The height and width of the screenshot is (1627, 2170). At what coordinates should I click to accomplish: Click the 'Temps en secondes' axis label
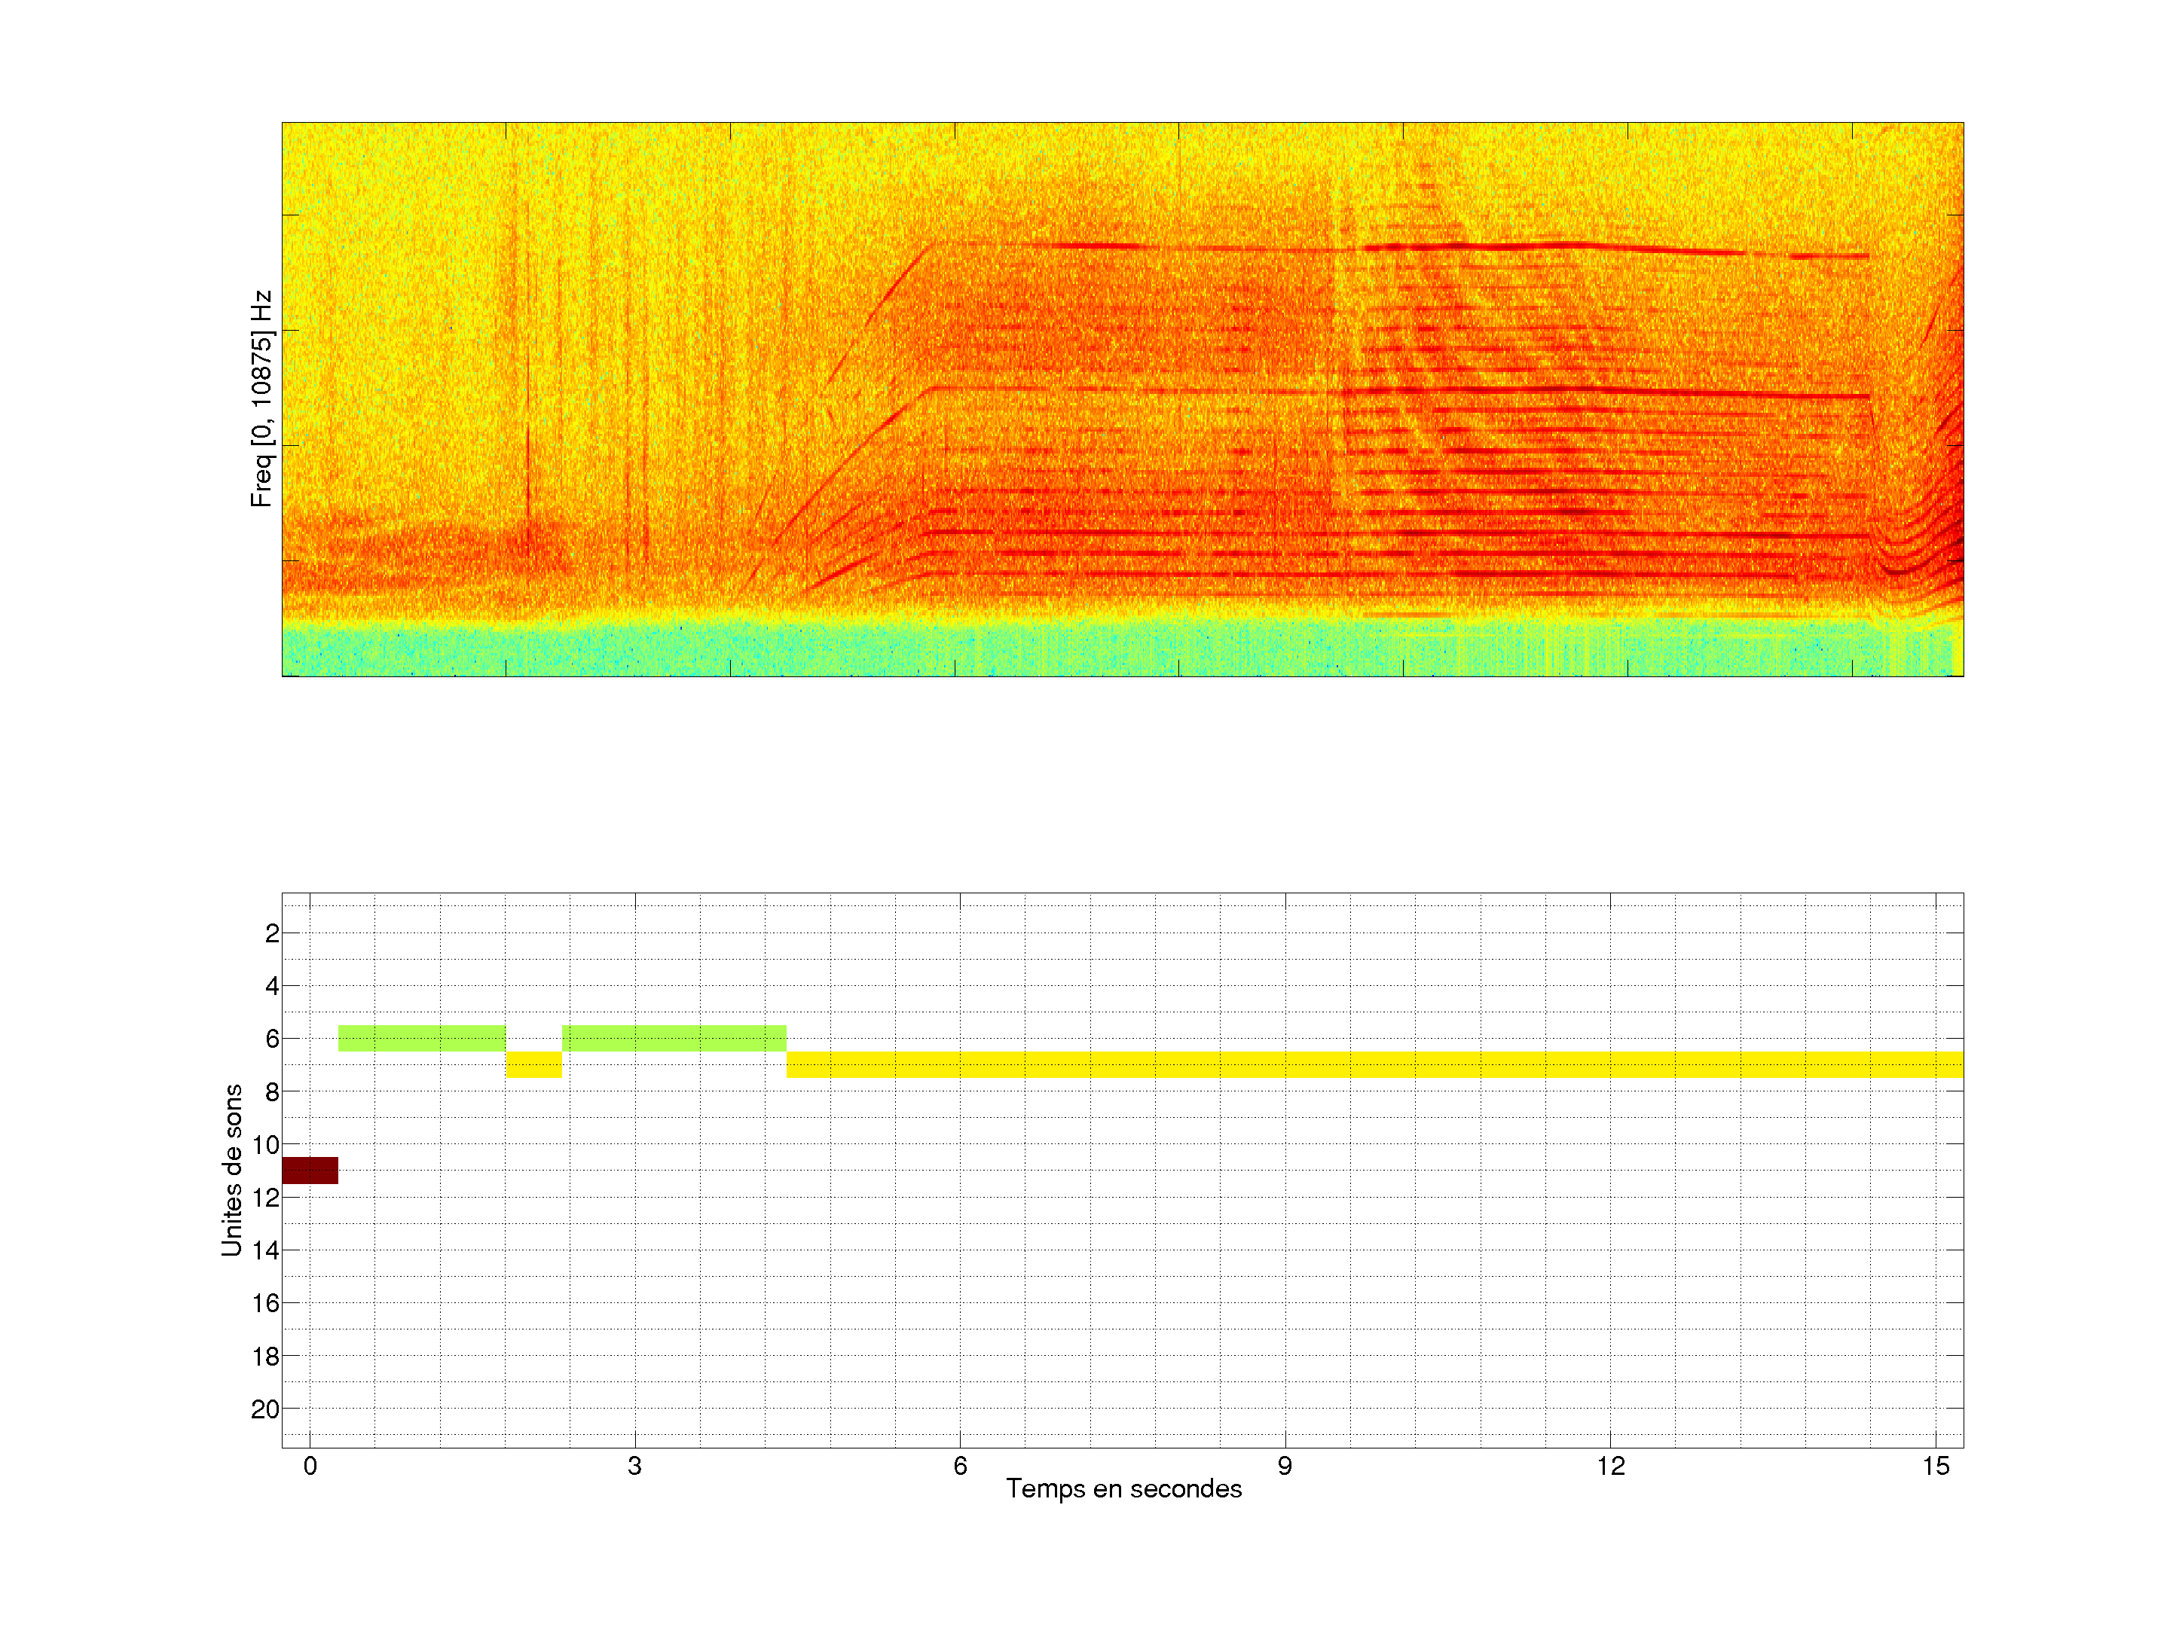[x=1123, y=1488]
